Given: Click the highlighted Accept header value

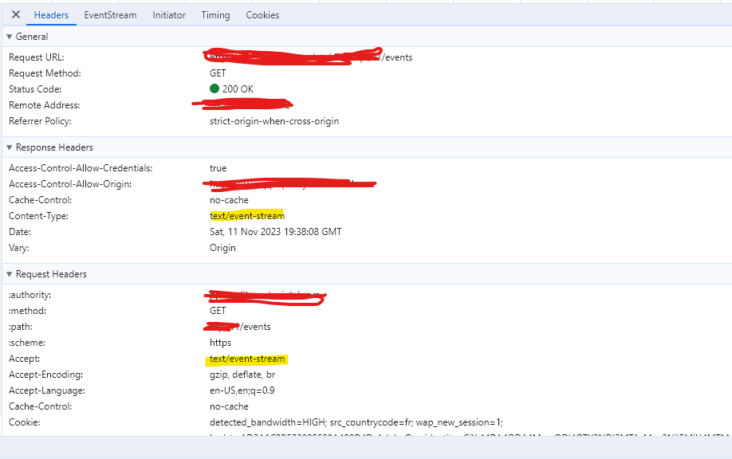Looking at the screenshot, I should pyautogui.click(x=246, y=358).
